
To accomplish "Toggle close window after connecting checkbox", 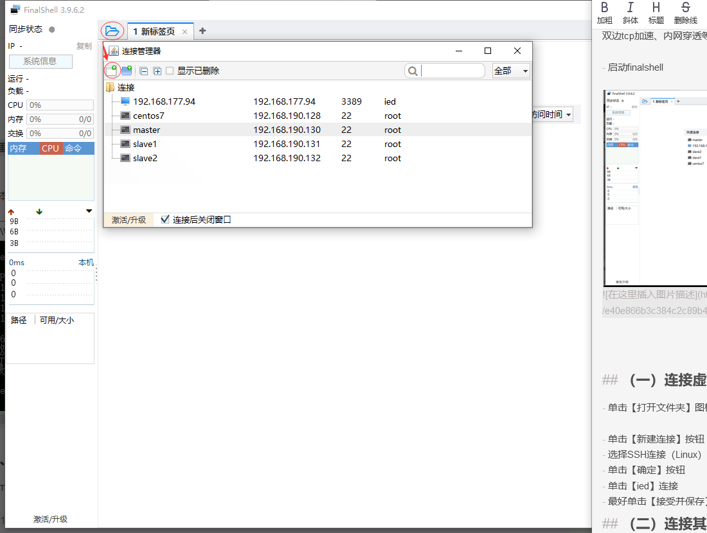I will [165, 220].
